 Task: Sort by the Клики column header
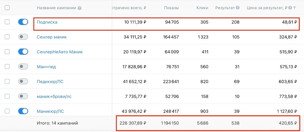point(202,8)
